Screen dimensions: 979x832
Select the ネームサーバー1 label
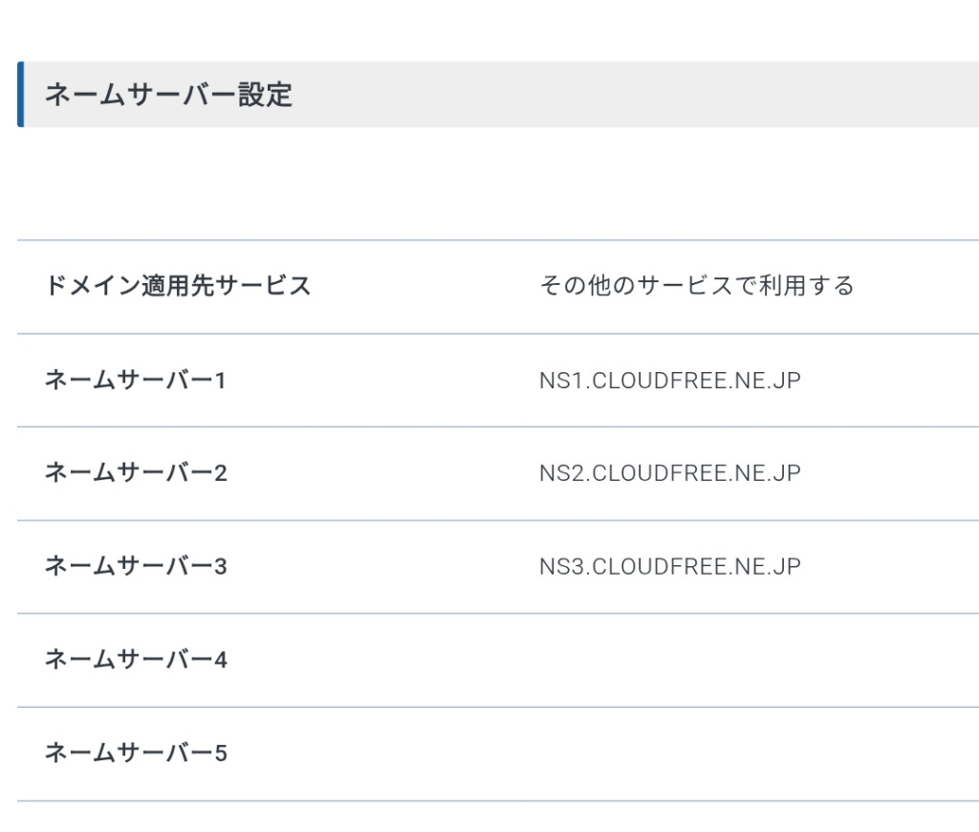136,380
